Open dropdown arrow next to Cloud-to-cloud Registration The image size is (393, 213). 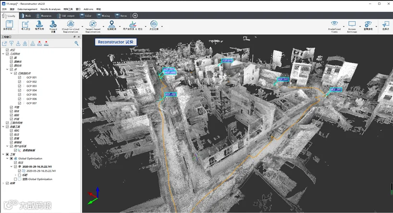point(82,26)
